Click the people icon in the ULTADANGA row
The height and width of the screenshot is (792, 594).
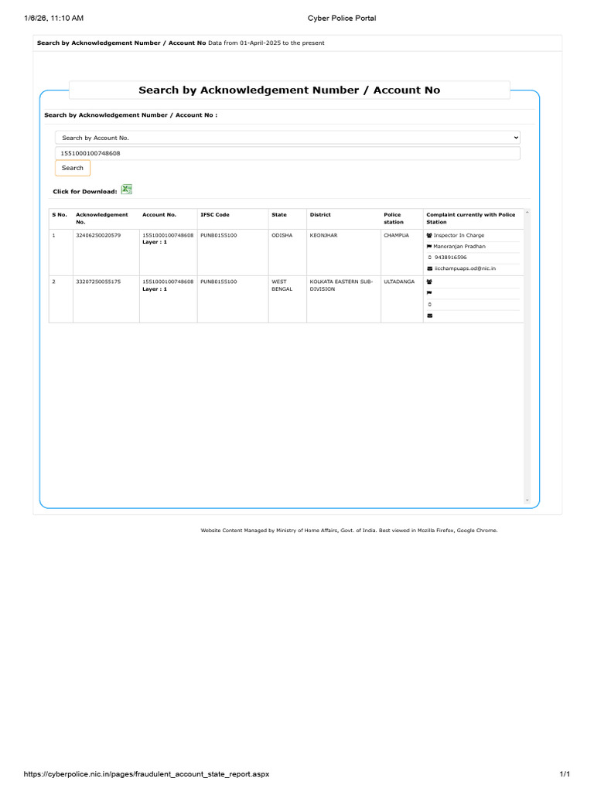[429, 282]
